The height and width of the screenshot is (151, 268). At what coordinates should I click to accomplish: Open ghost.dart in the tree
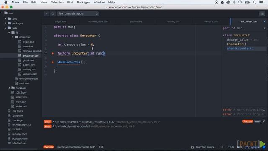tap(28, 60)
